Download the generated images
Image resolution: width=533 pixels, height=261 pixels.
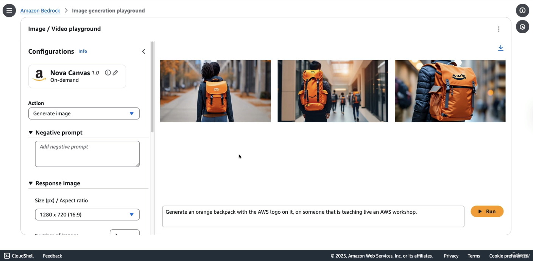click(500, 48)
